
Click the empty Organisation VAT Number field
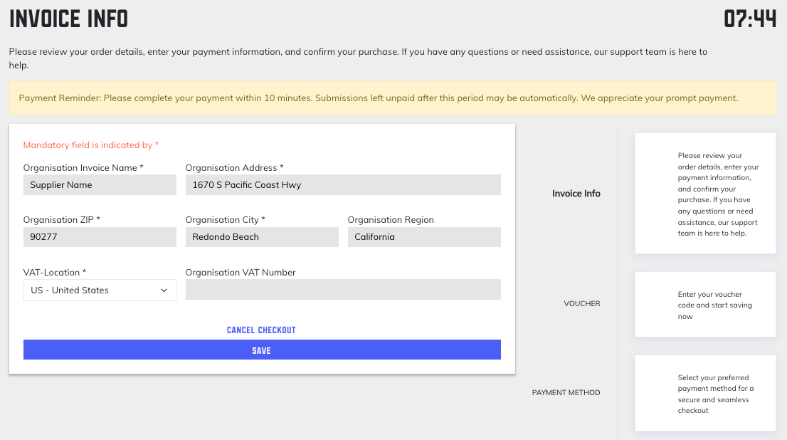(343, 290)
